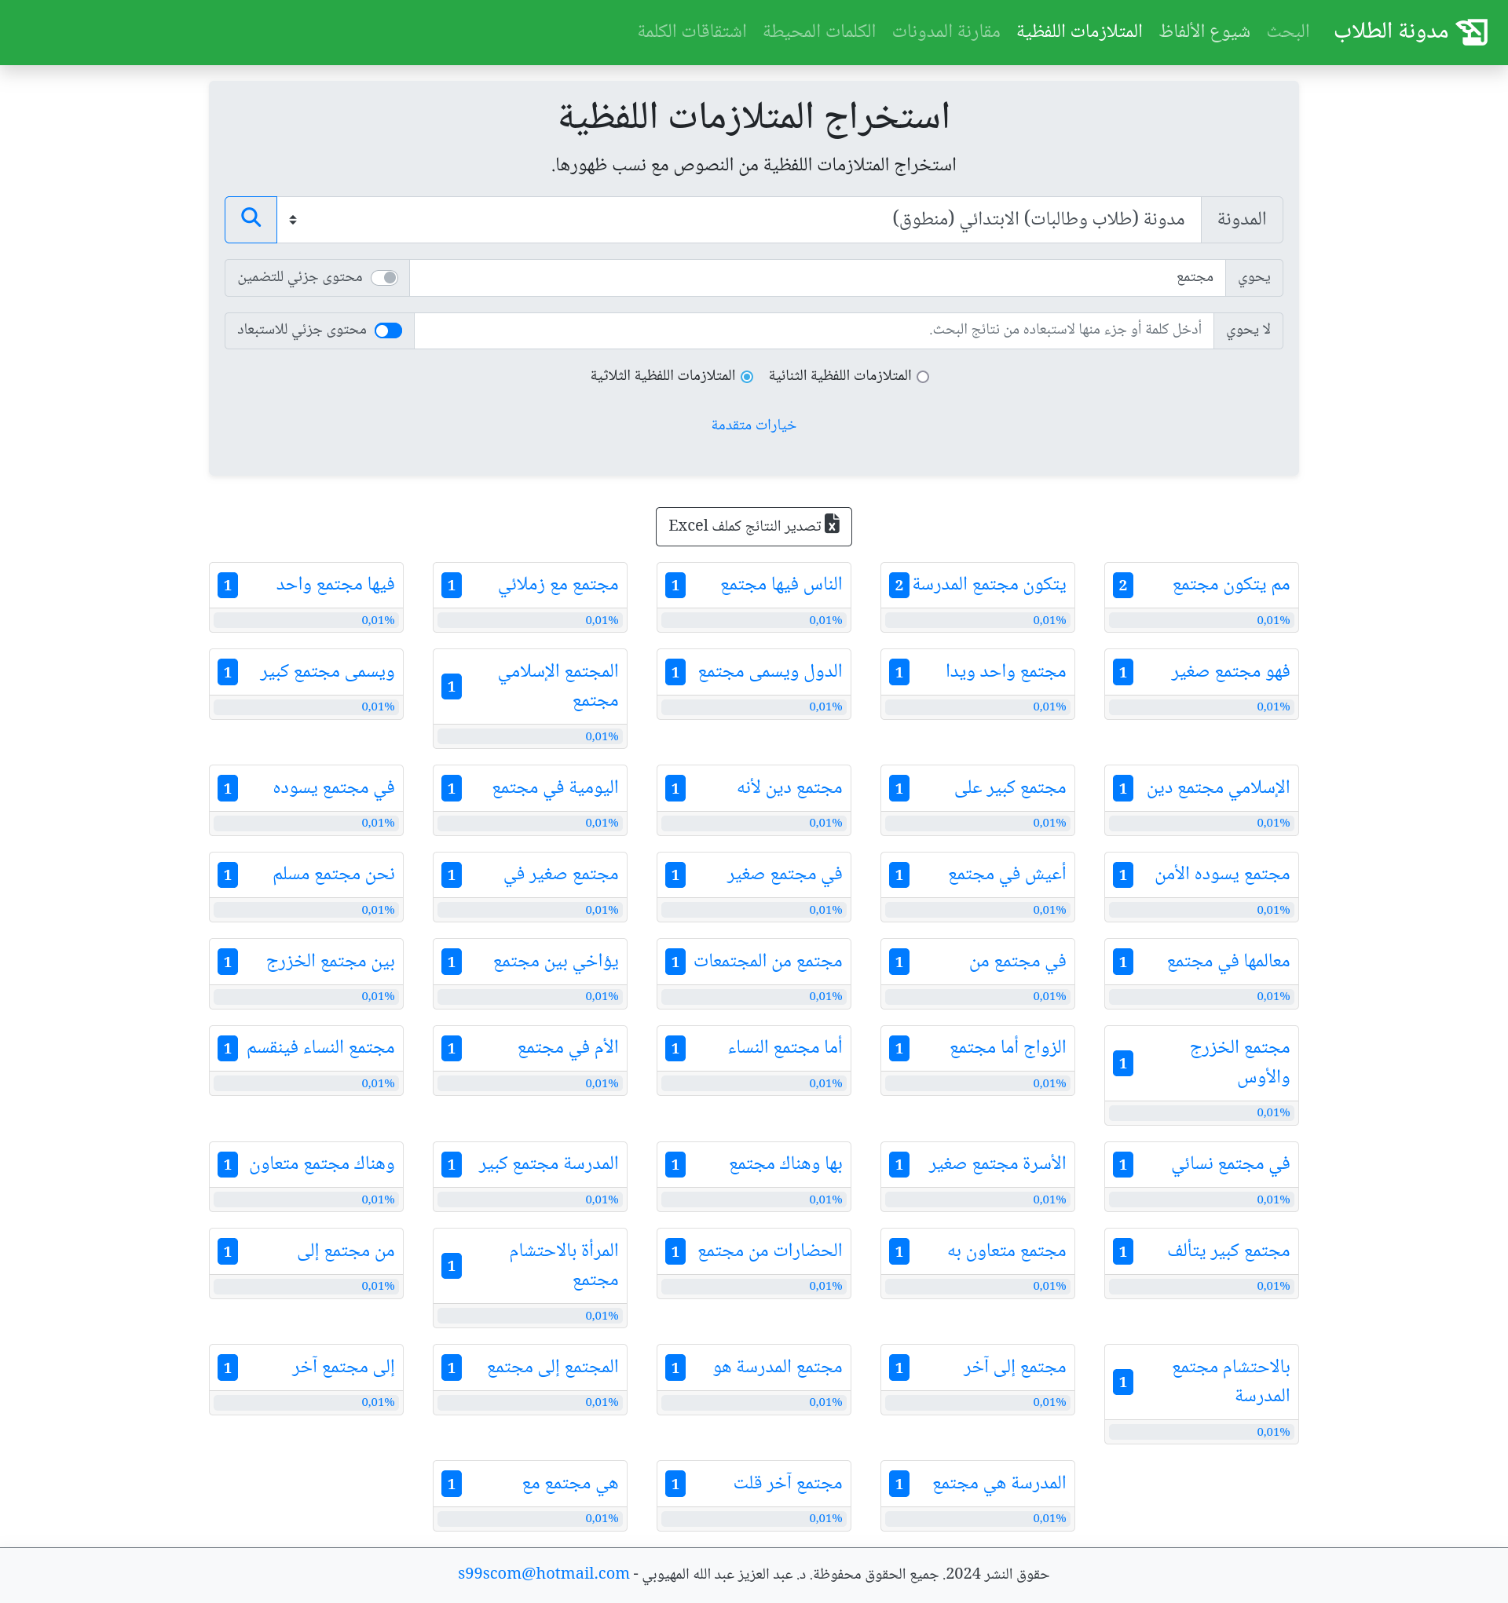
Task: Expand خيارات متقدمة advanced options
Action: tap(753, 425)
